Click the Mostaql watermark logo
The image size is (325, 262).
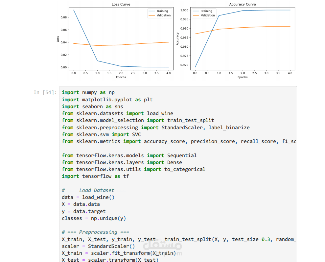(163, 246)
